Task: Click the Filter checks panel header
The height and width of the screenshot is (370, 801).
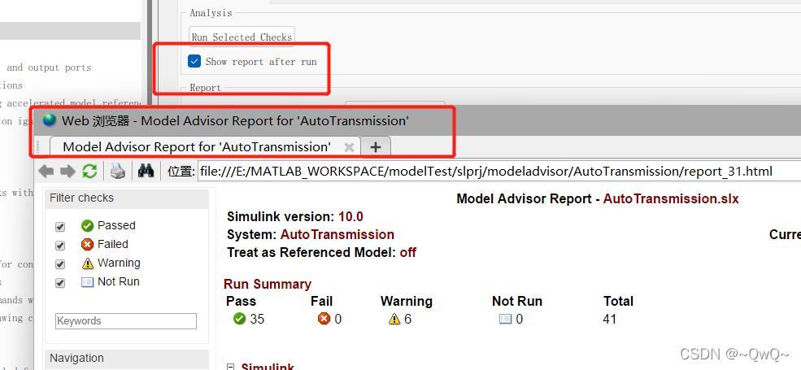Action: [127, 198]
